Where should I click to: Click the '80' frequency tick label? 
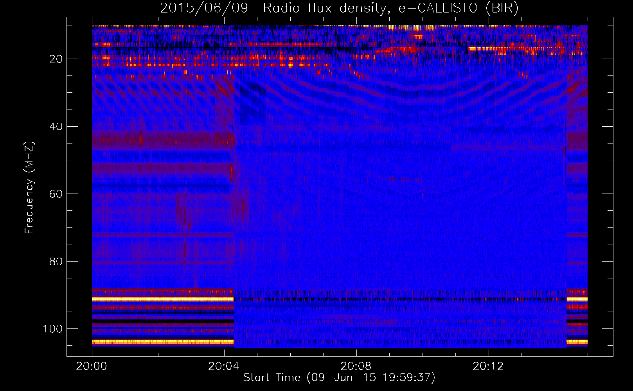point(56,262)
